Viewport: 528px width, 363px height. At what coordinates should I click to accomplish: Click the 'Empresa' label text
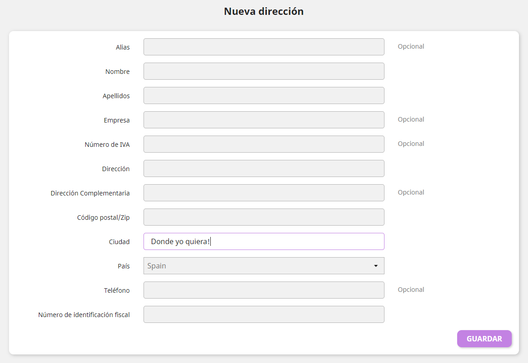(x=116, y=120)
